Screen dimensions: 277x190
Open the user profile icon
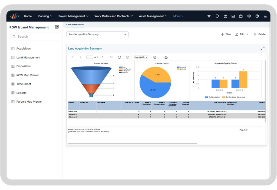point(265,16)
